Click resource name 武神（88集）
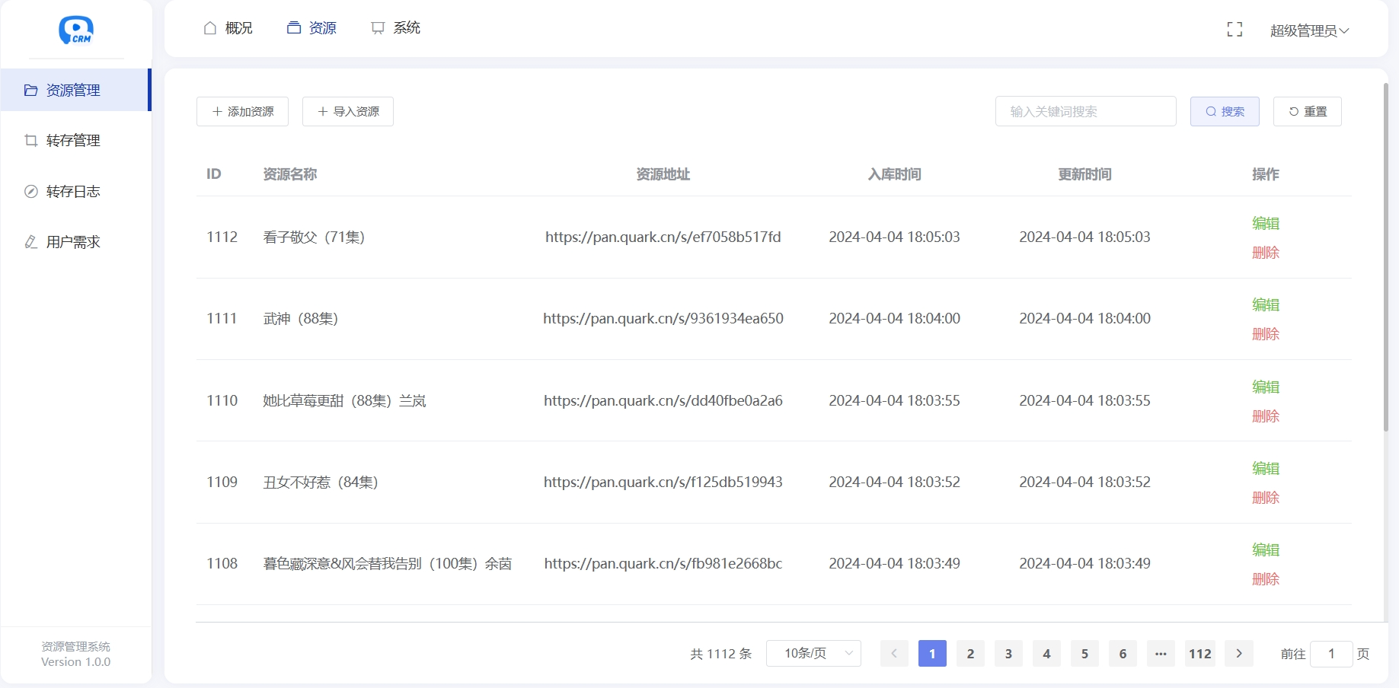 (x=301, y=318)
